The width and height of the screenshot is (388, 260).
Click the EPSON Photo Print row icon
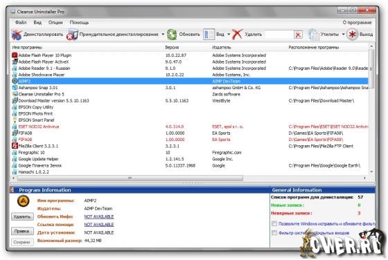15,113
